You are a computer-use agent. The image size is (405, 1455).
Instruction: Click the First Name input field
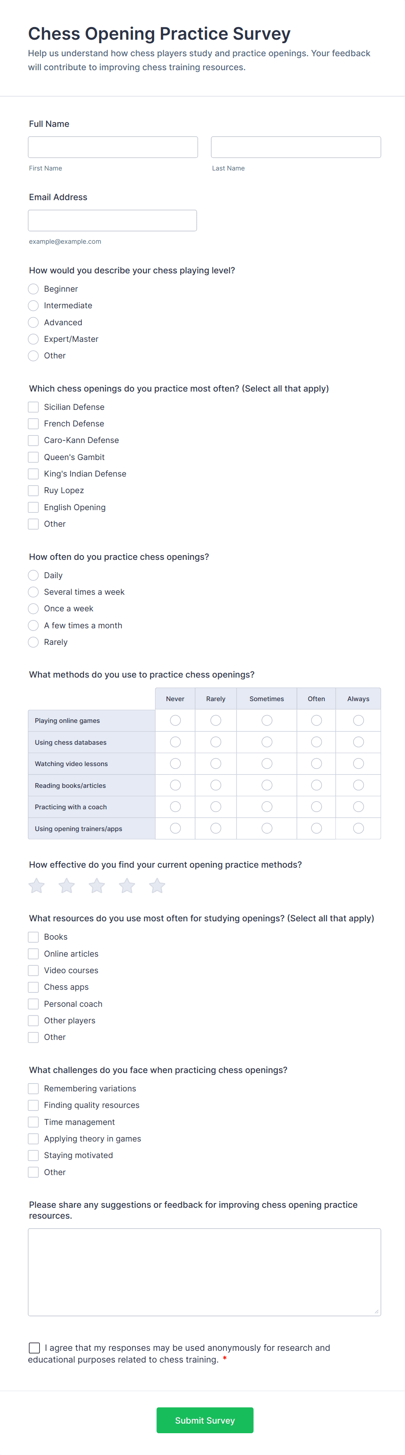[112, 147]
